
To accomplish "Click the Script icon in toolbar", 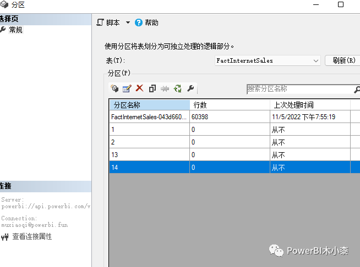I will pyautogui.click(x=100, y=23).
